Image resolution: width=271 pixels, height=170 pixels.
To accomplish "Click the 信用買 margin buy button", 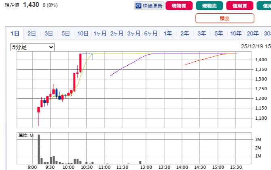I will point(240,6).
